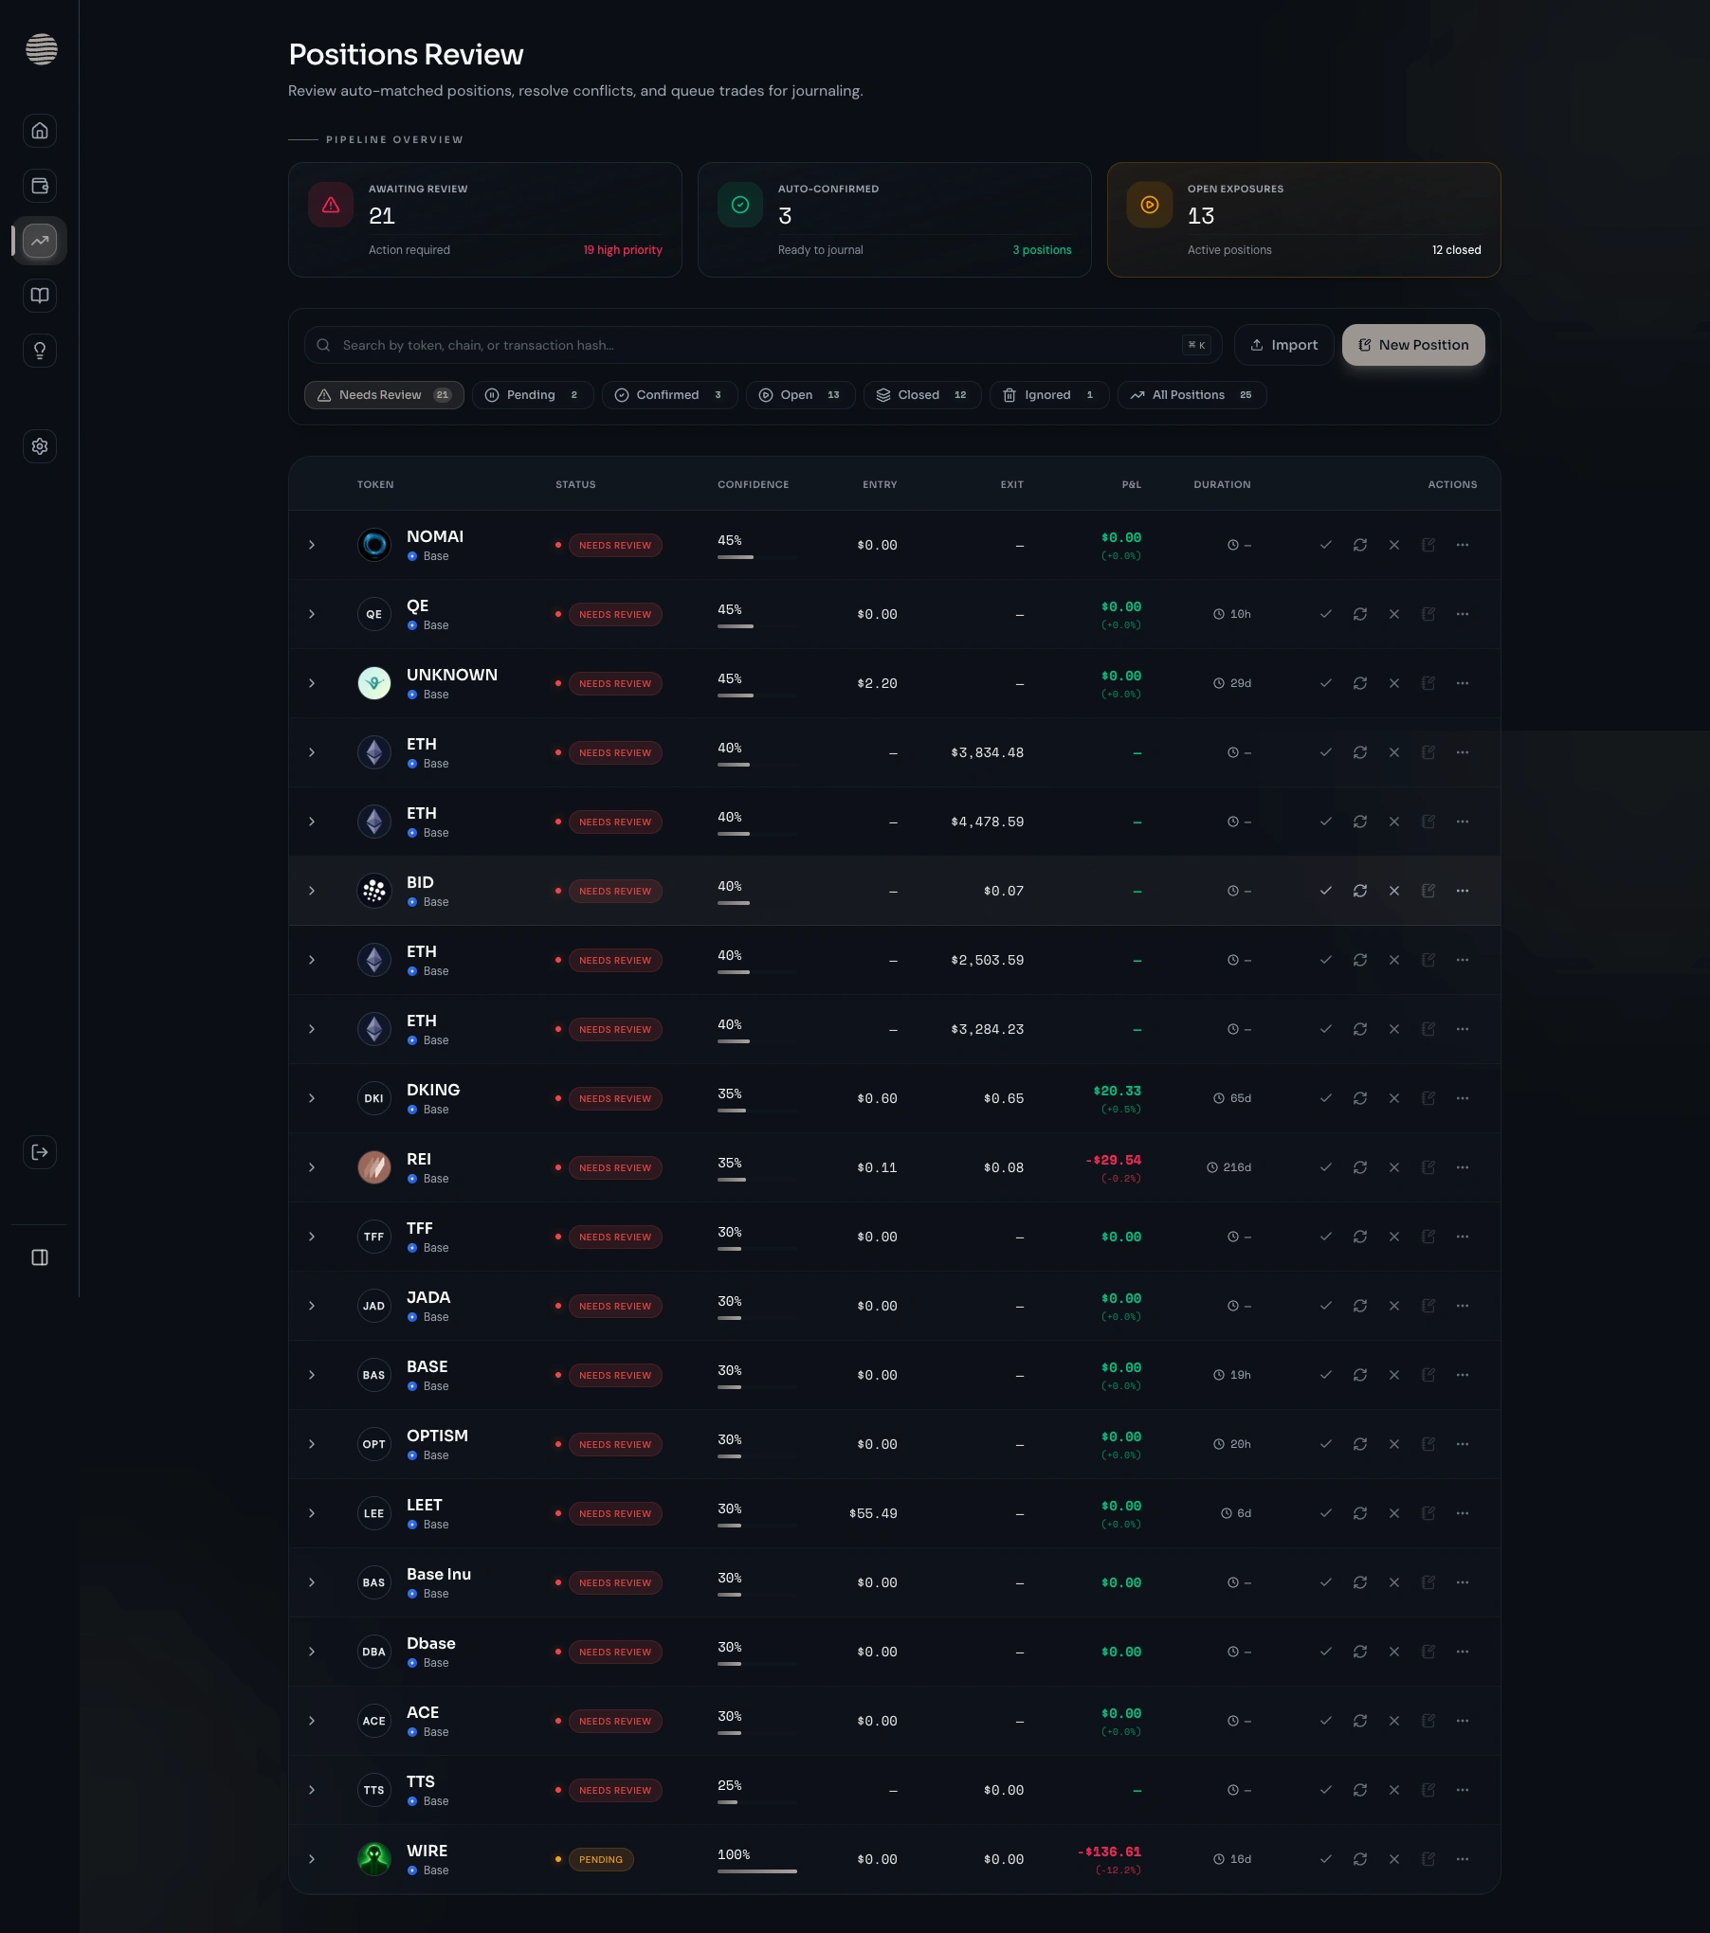Viewport: 1710px width, 1933px height.
Task: Enable the Closed positions filter
Action: pyautogui.click(x=920, y=395)
